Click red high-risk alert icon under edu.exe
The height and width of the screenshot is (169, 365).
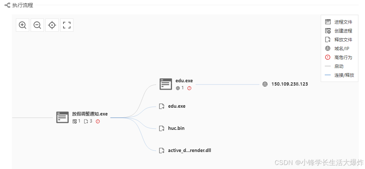click(x=189, y=88)
